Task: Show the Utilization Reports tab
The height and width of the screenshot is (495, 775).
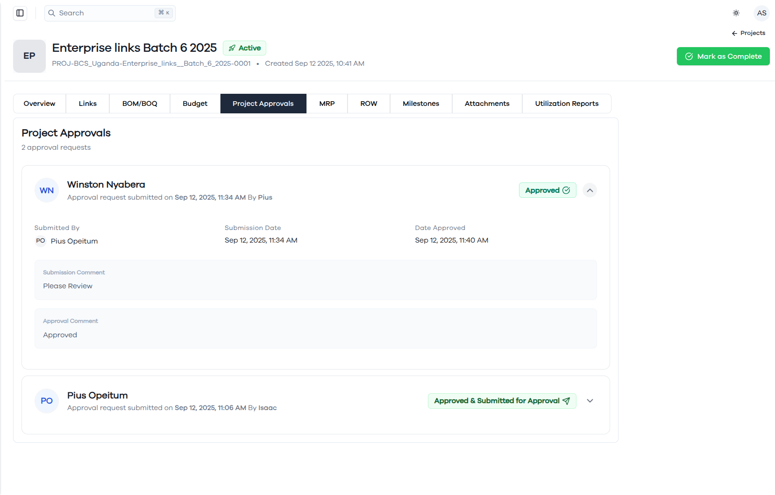Action: tap(567, 104)
